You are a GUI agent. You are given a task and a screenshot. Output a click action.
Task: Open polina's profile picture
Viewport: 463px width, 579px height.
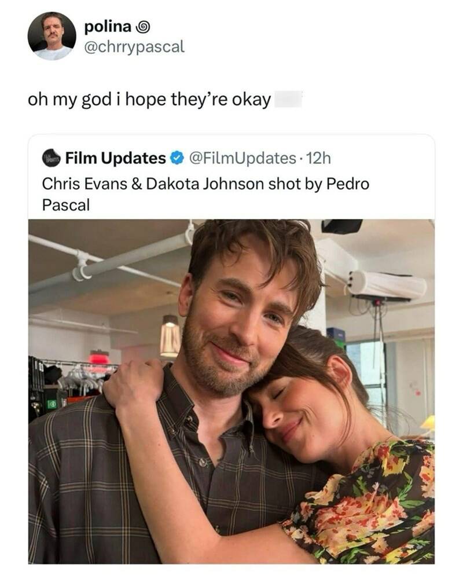(52, 36)
